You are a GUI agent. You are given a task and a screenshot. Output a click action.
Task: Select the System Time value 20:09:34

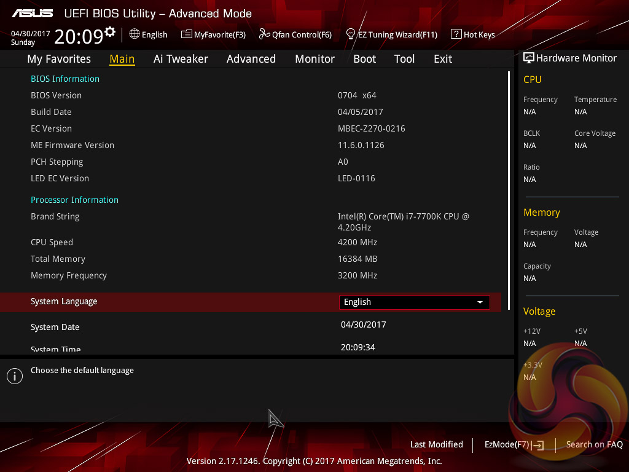pyautogui.click(x=358, y=348)
